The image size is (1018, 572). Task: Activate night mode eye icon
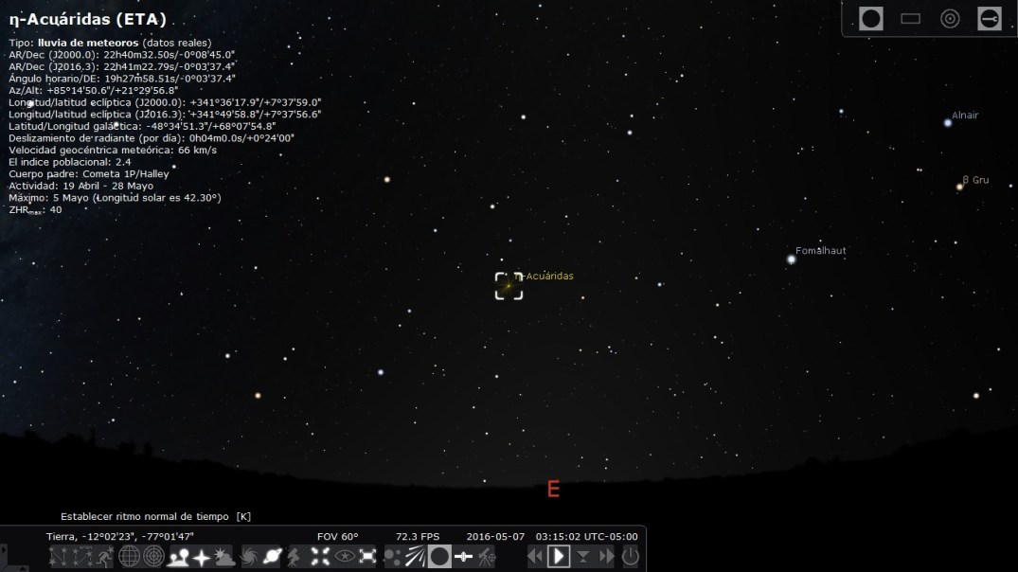(344, 557)
